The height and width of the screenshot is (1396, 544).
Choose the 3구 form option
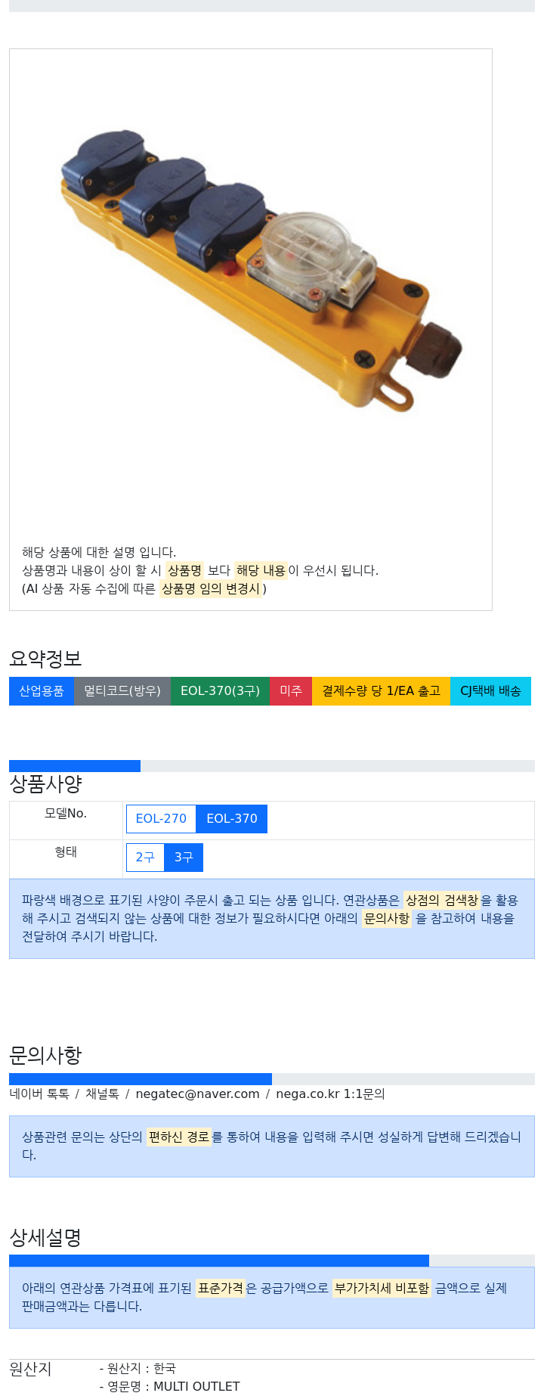pos(184,858)
